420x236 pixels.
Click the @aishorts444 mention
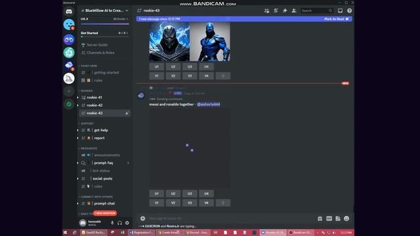209,104
